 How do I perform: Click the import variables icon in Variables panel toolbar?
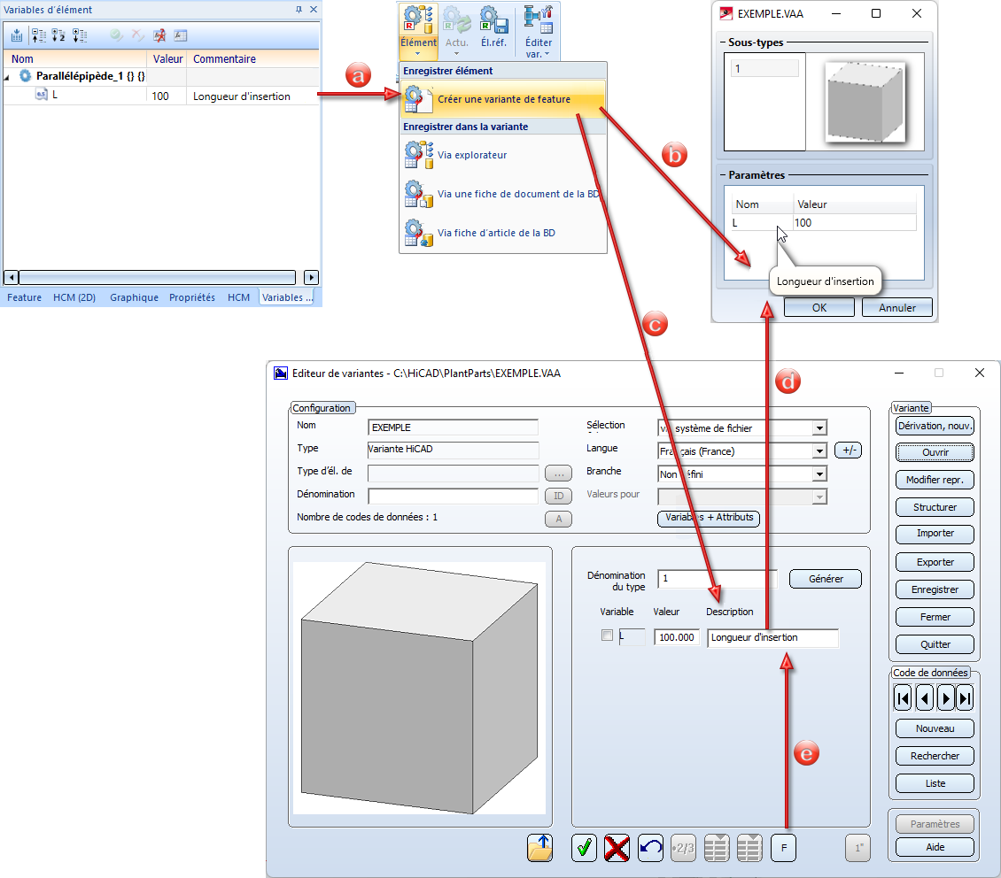17,35
